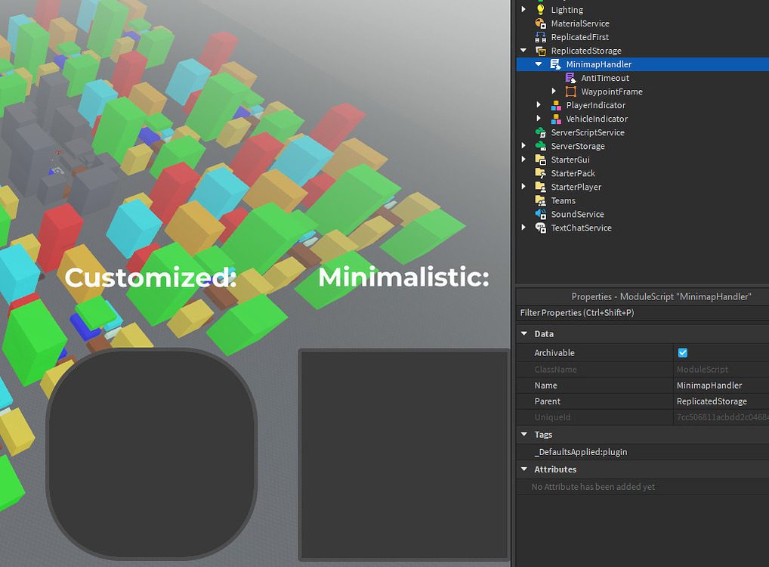Click the StarterPlayer icon
This screenshot has width=769, height=567.
click(x=540, y=187)
